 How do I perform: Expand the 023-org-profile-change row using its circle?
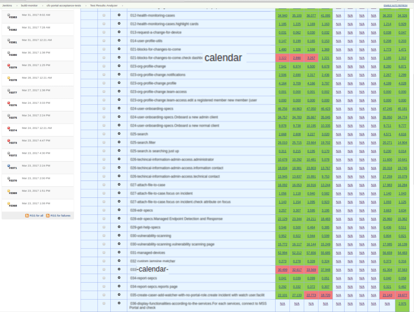(x=119, y=66)
